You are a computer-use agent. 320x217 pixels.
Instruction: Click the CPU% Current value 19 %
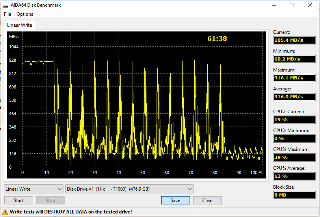pos(294,120)
